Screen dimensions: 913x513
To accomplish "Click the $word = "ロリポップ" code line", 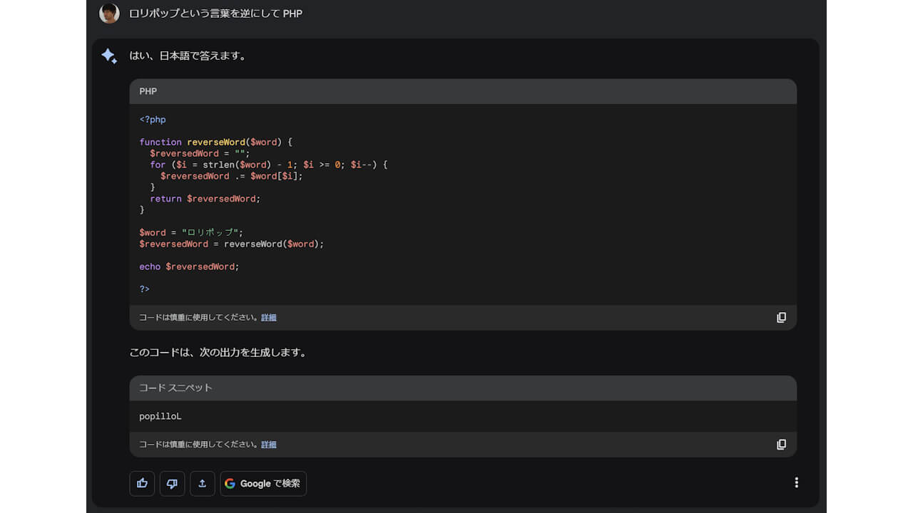I will (191, 232).
